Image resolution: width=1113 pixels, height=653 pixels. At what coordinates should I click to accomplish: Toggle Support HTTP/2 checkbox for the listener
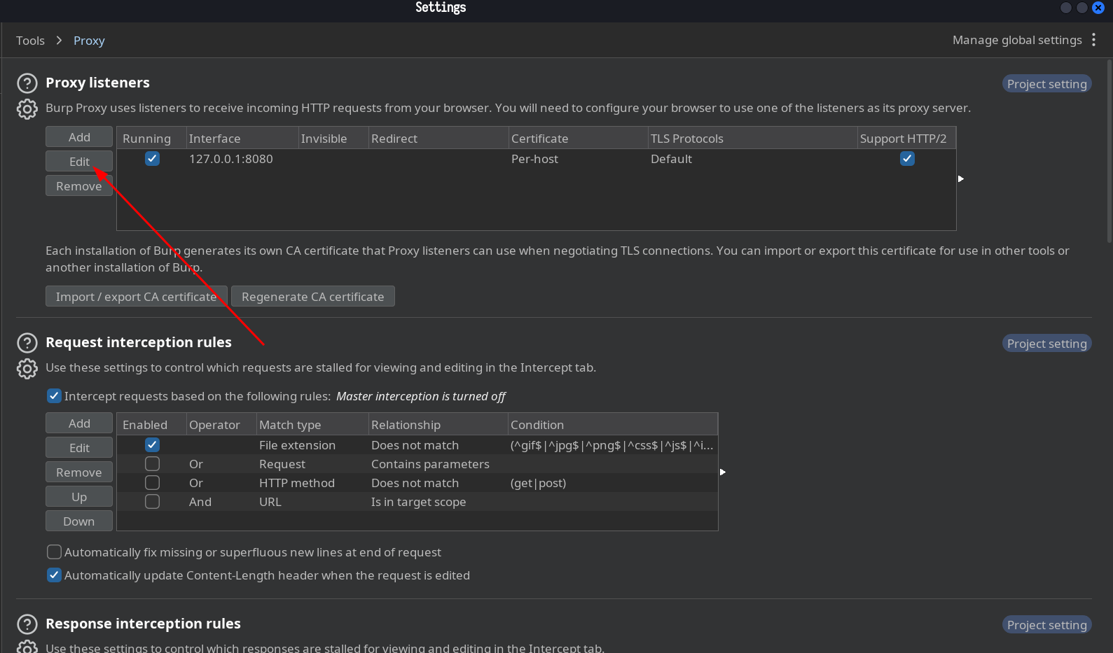coord(907,159)
